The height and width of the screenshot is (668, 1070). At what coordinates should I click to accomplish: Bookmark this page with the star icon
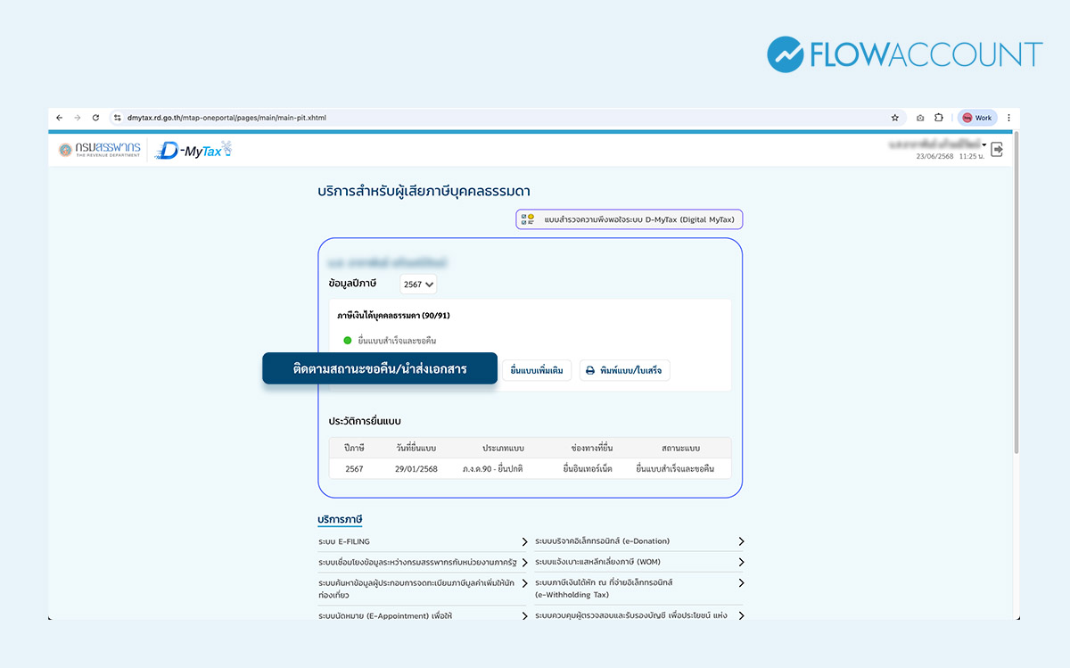894,118
